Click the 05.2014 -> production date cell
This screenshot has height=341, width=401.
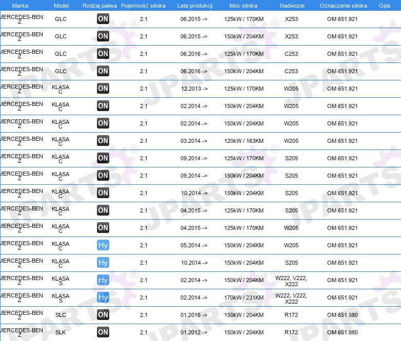click(194, 245)
